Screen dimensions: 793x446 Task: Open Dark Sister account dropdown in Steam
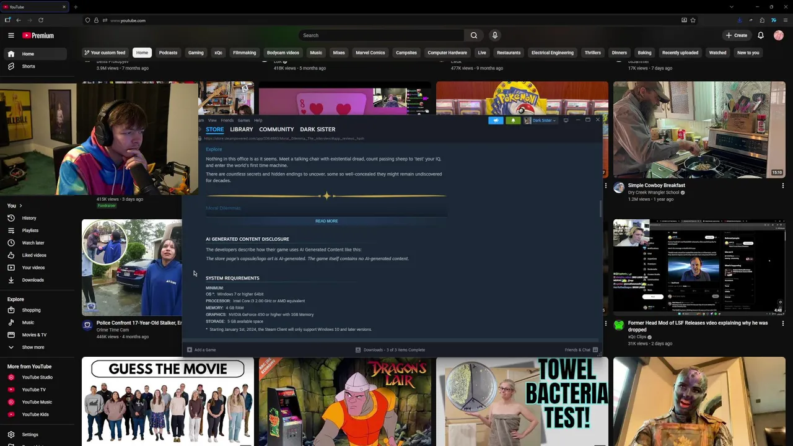[540, 120]
